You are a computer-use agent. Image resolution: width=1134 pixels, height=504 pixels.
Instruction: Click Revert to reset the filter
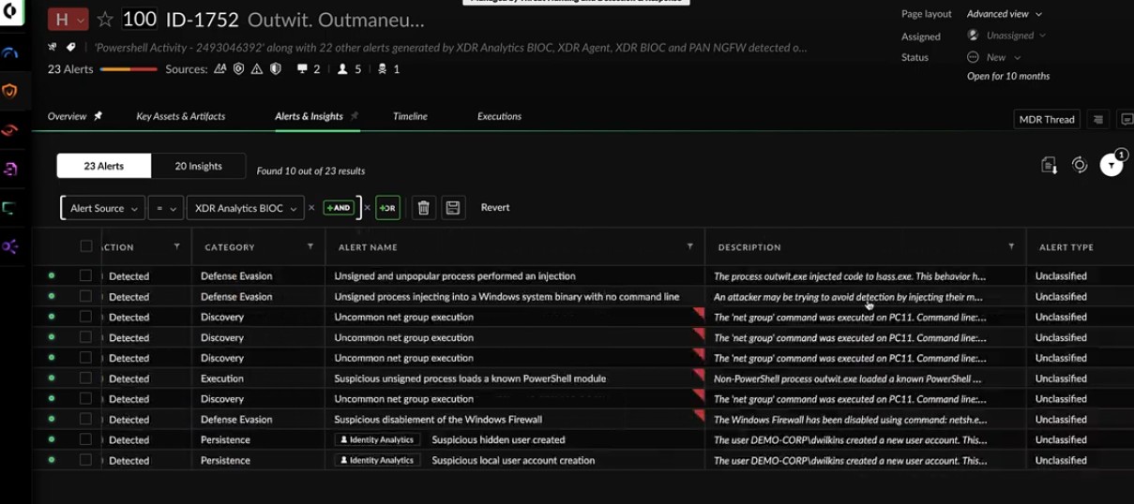coord(495,207)
